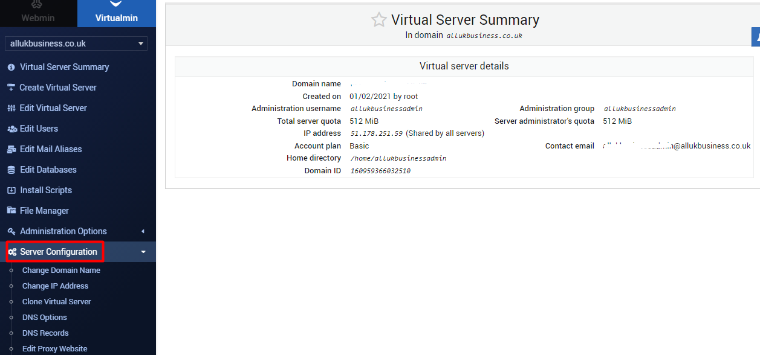
Task: Open Change IP Address
Action: tap(55, 286)
